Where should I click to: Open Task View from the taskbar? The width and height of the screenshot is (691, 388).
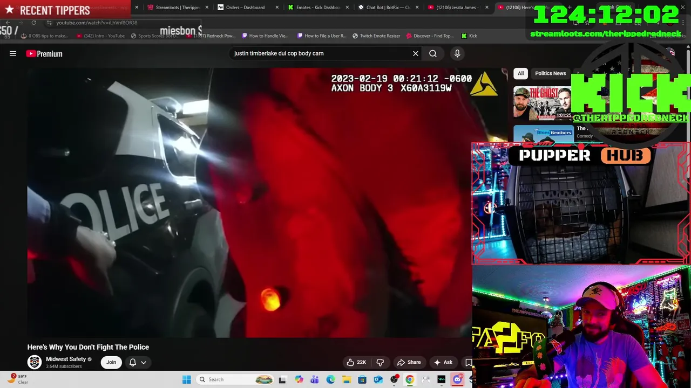pyautogui.click(x=282, y=379)
